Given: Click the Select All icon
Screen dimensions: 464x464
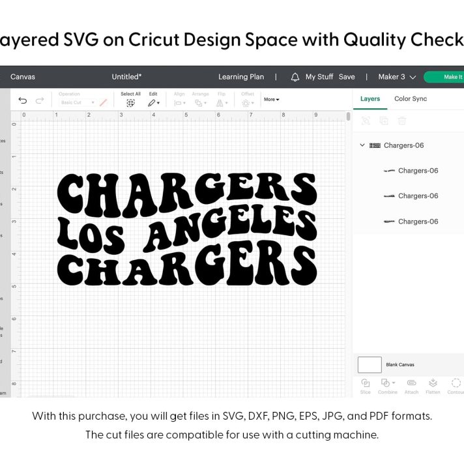Looking at the screenshot, I should click(x=130, y=103).
